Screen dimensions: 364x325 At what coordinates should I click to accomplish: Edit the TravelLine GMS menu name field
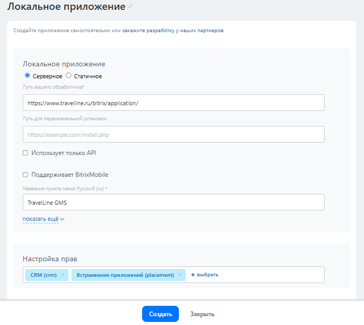click(x=173, y=202)
